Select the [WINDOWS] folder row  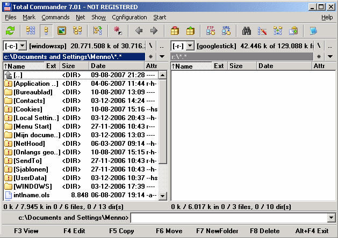coord(81,187)
